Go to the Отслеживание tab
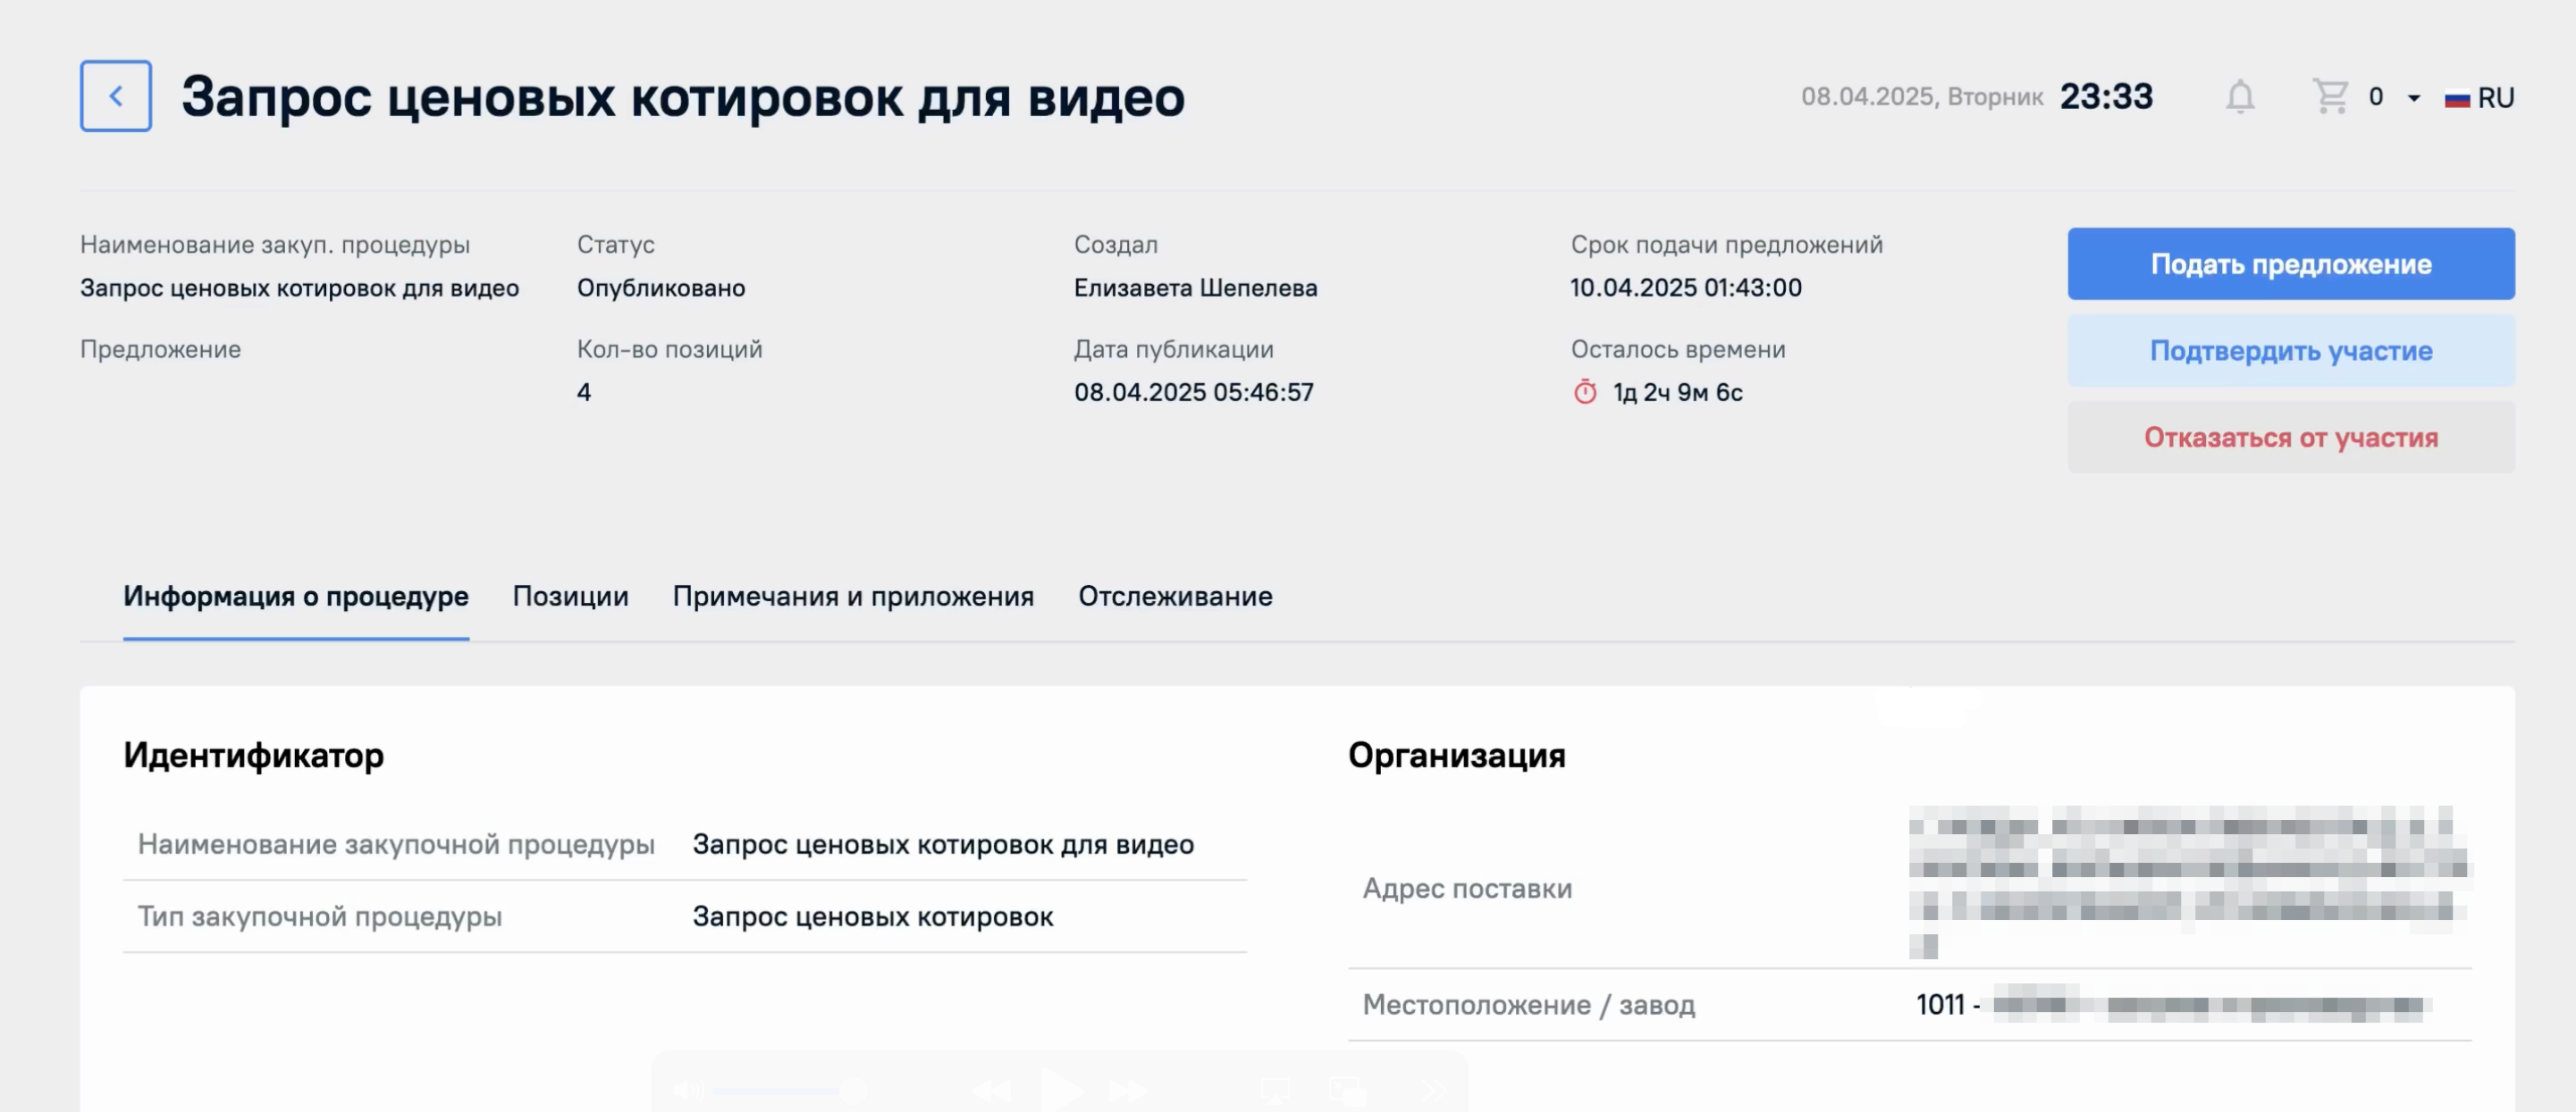This screenshot has height=1112, width=2576. (x=1175, y=597)
